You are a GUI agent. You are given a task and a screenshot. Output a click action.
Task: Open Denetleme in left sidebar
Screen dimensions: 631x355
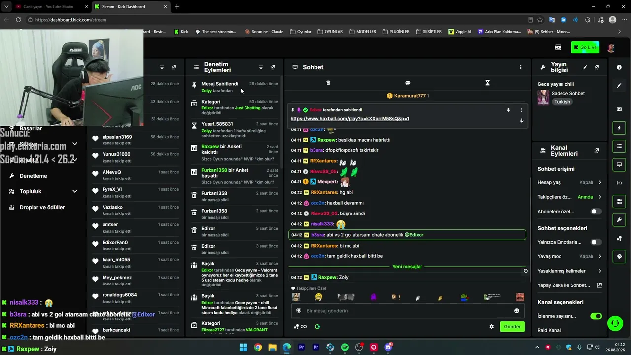[34, 176]
